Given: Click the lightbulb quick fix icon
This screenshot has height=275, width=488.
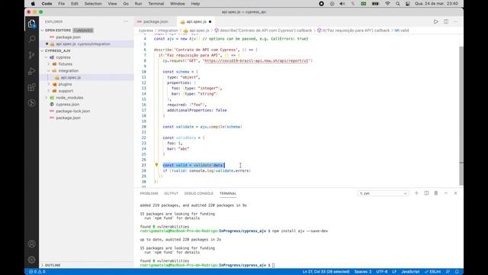Looking at the screenshot, I should 156,165.
